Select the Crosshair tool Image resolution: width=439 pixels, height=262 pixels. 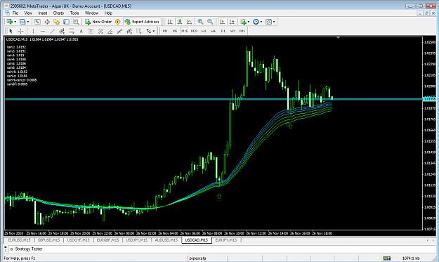click(20, 31)
